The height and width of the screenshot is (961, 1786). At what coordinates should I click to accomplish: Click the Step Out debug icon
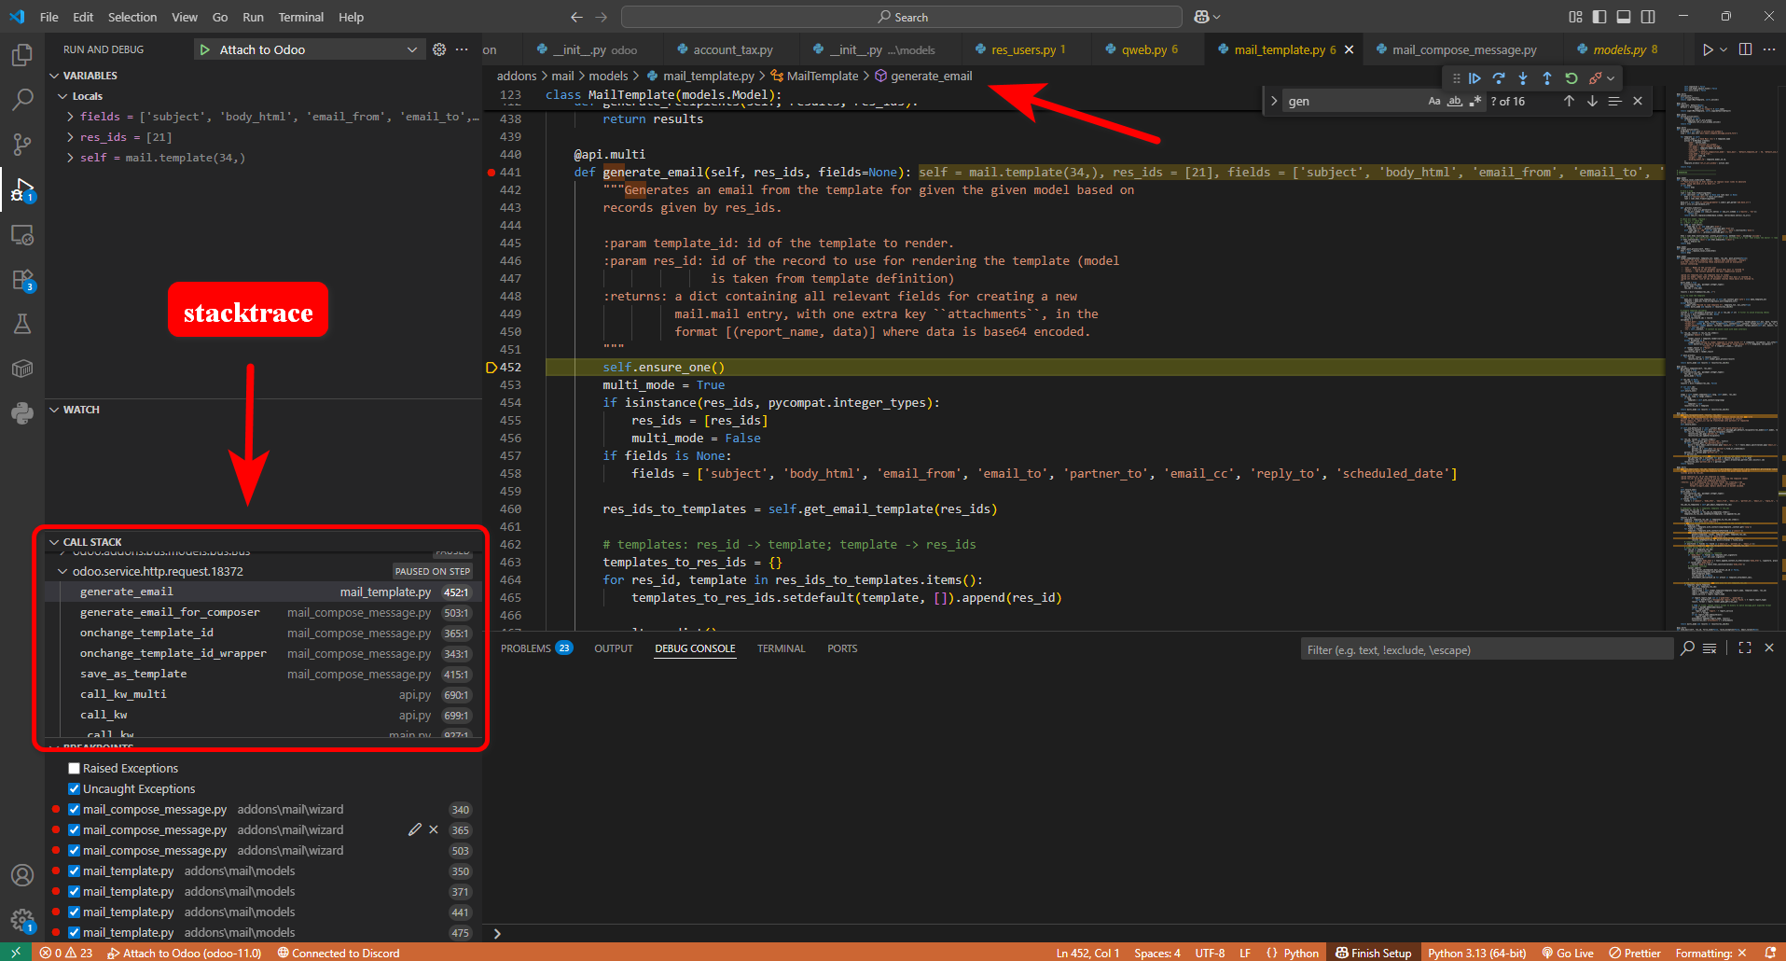pos(1547,78)
